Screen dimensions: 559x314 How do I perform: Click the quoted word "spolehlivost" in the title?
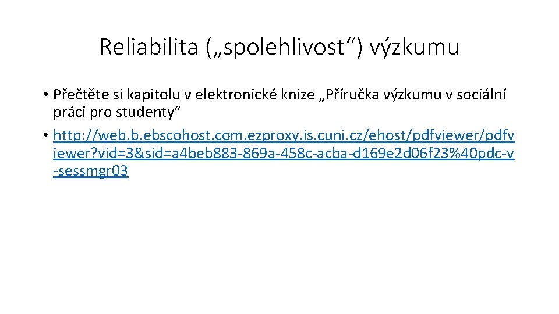(x=284, y=47)
